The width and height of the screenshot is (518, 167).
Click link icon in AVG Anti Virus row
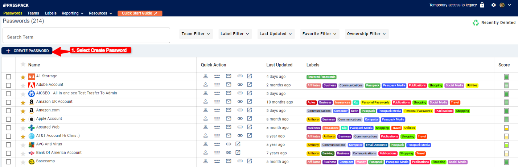pyautogui.click(x=229, y=144)
